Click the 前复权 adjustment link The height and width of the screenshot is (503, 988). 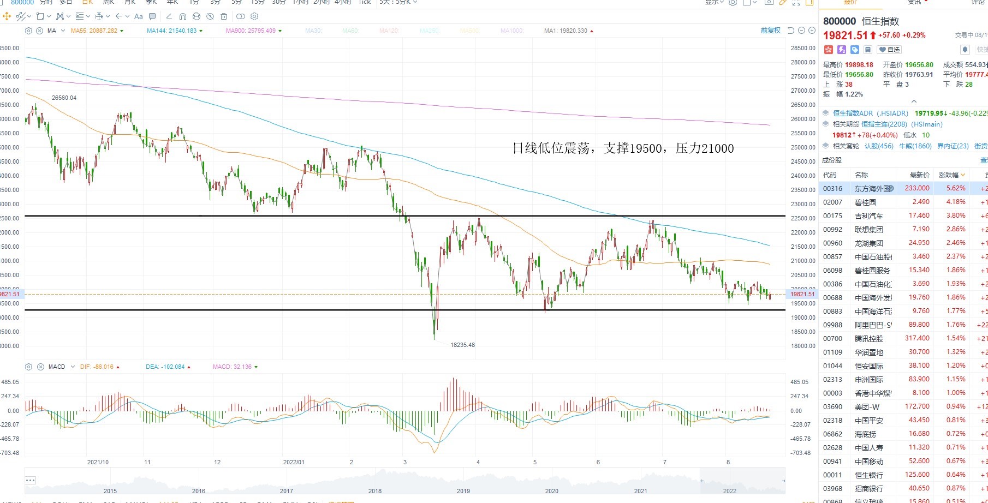tap(771, 31)
